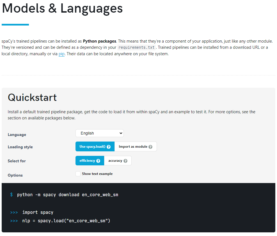Screen dimensions: 277x236
Task: Click the Loading style label
Action: [x=20, y=147]
